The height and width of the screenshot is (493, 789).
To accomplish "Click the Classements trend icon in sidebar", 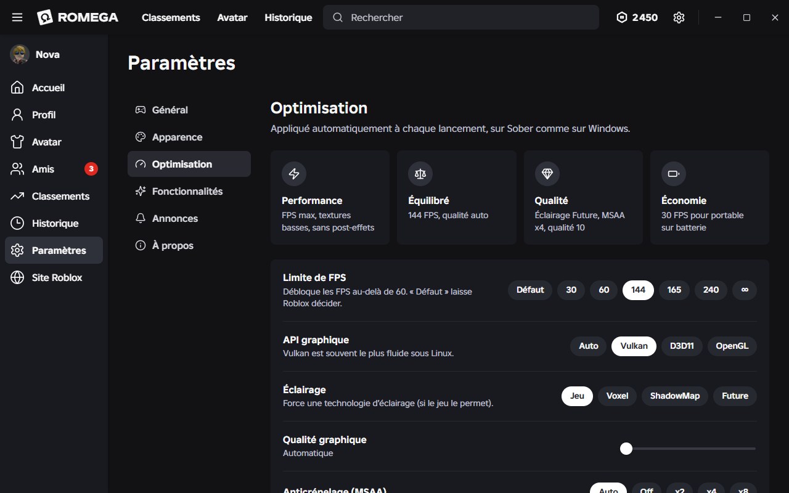I will coord(18,196).
